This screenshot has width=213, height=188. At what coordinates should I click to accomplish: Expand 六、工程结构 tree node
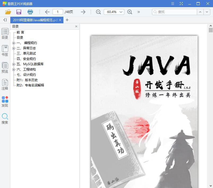click(14, 69)
